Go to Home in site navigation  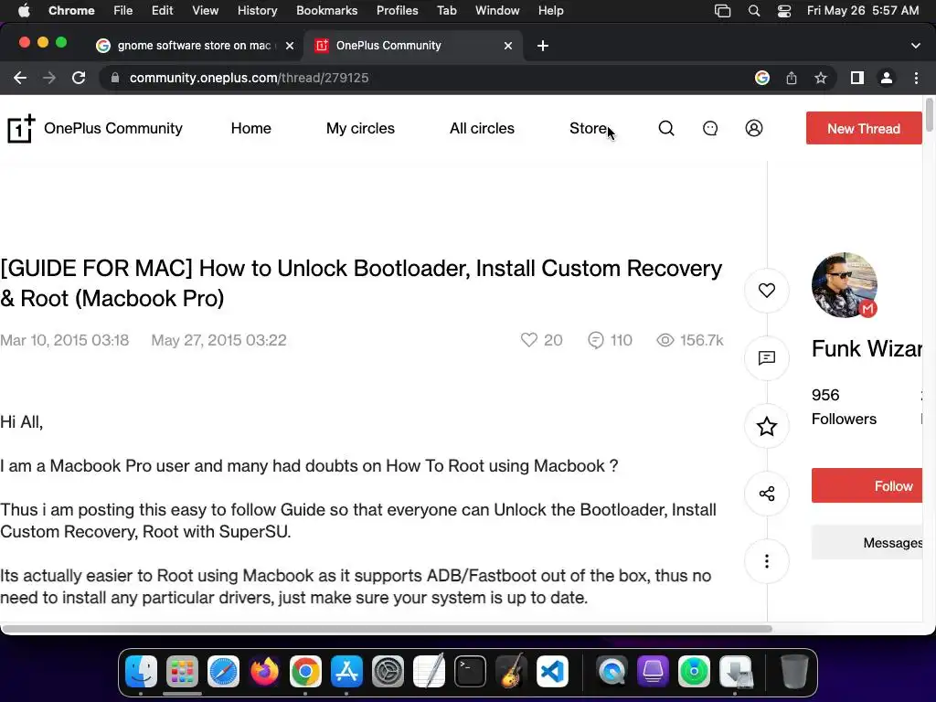[250, 128]
